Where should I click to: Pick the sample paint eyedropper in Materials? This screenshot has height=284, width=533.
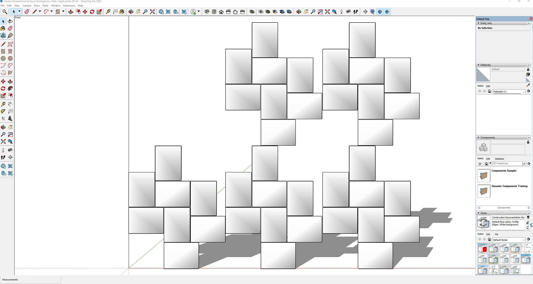(x=528, y=85)
